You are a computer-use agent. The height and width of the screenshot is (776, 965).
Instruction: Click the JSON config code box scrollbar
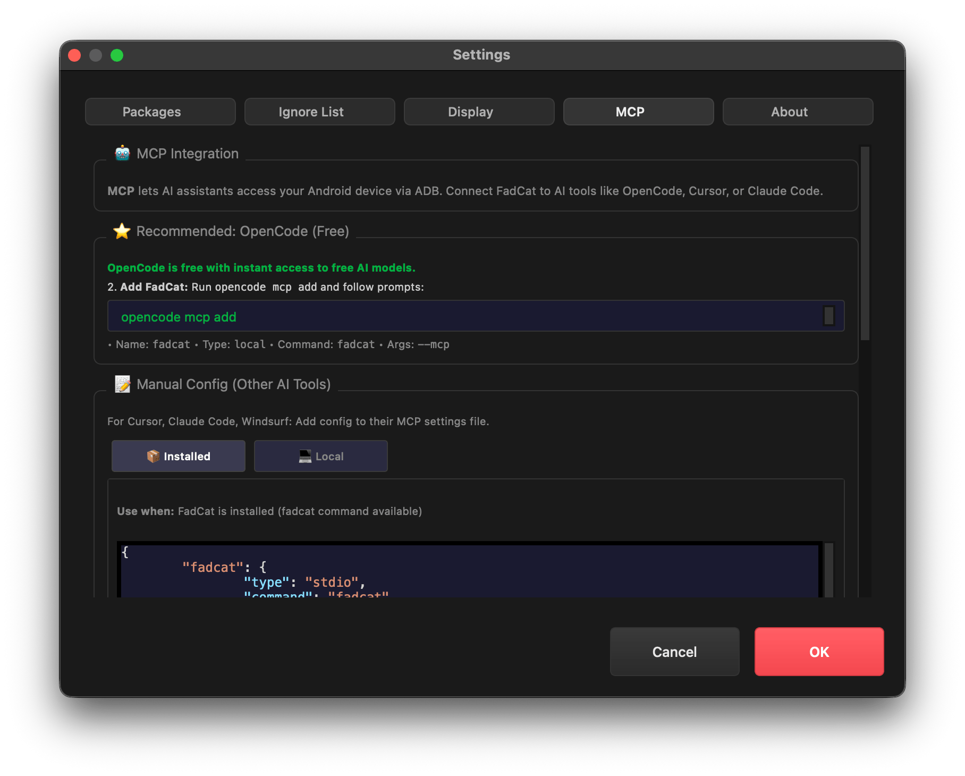[x=829, y=570]
